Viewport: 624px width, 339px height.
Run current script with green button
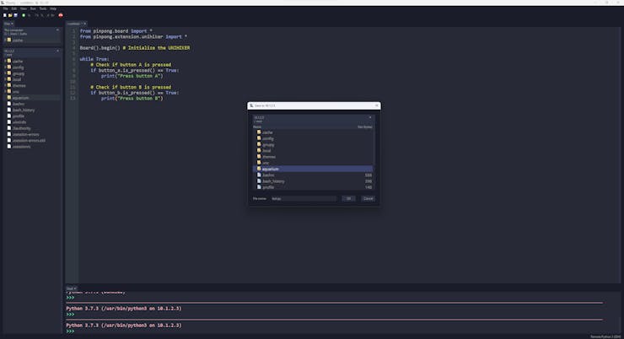click(x=24, y=15)
